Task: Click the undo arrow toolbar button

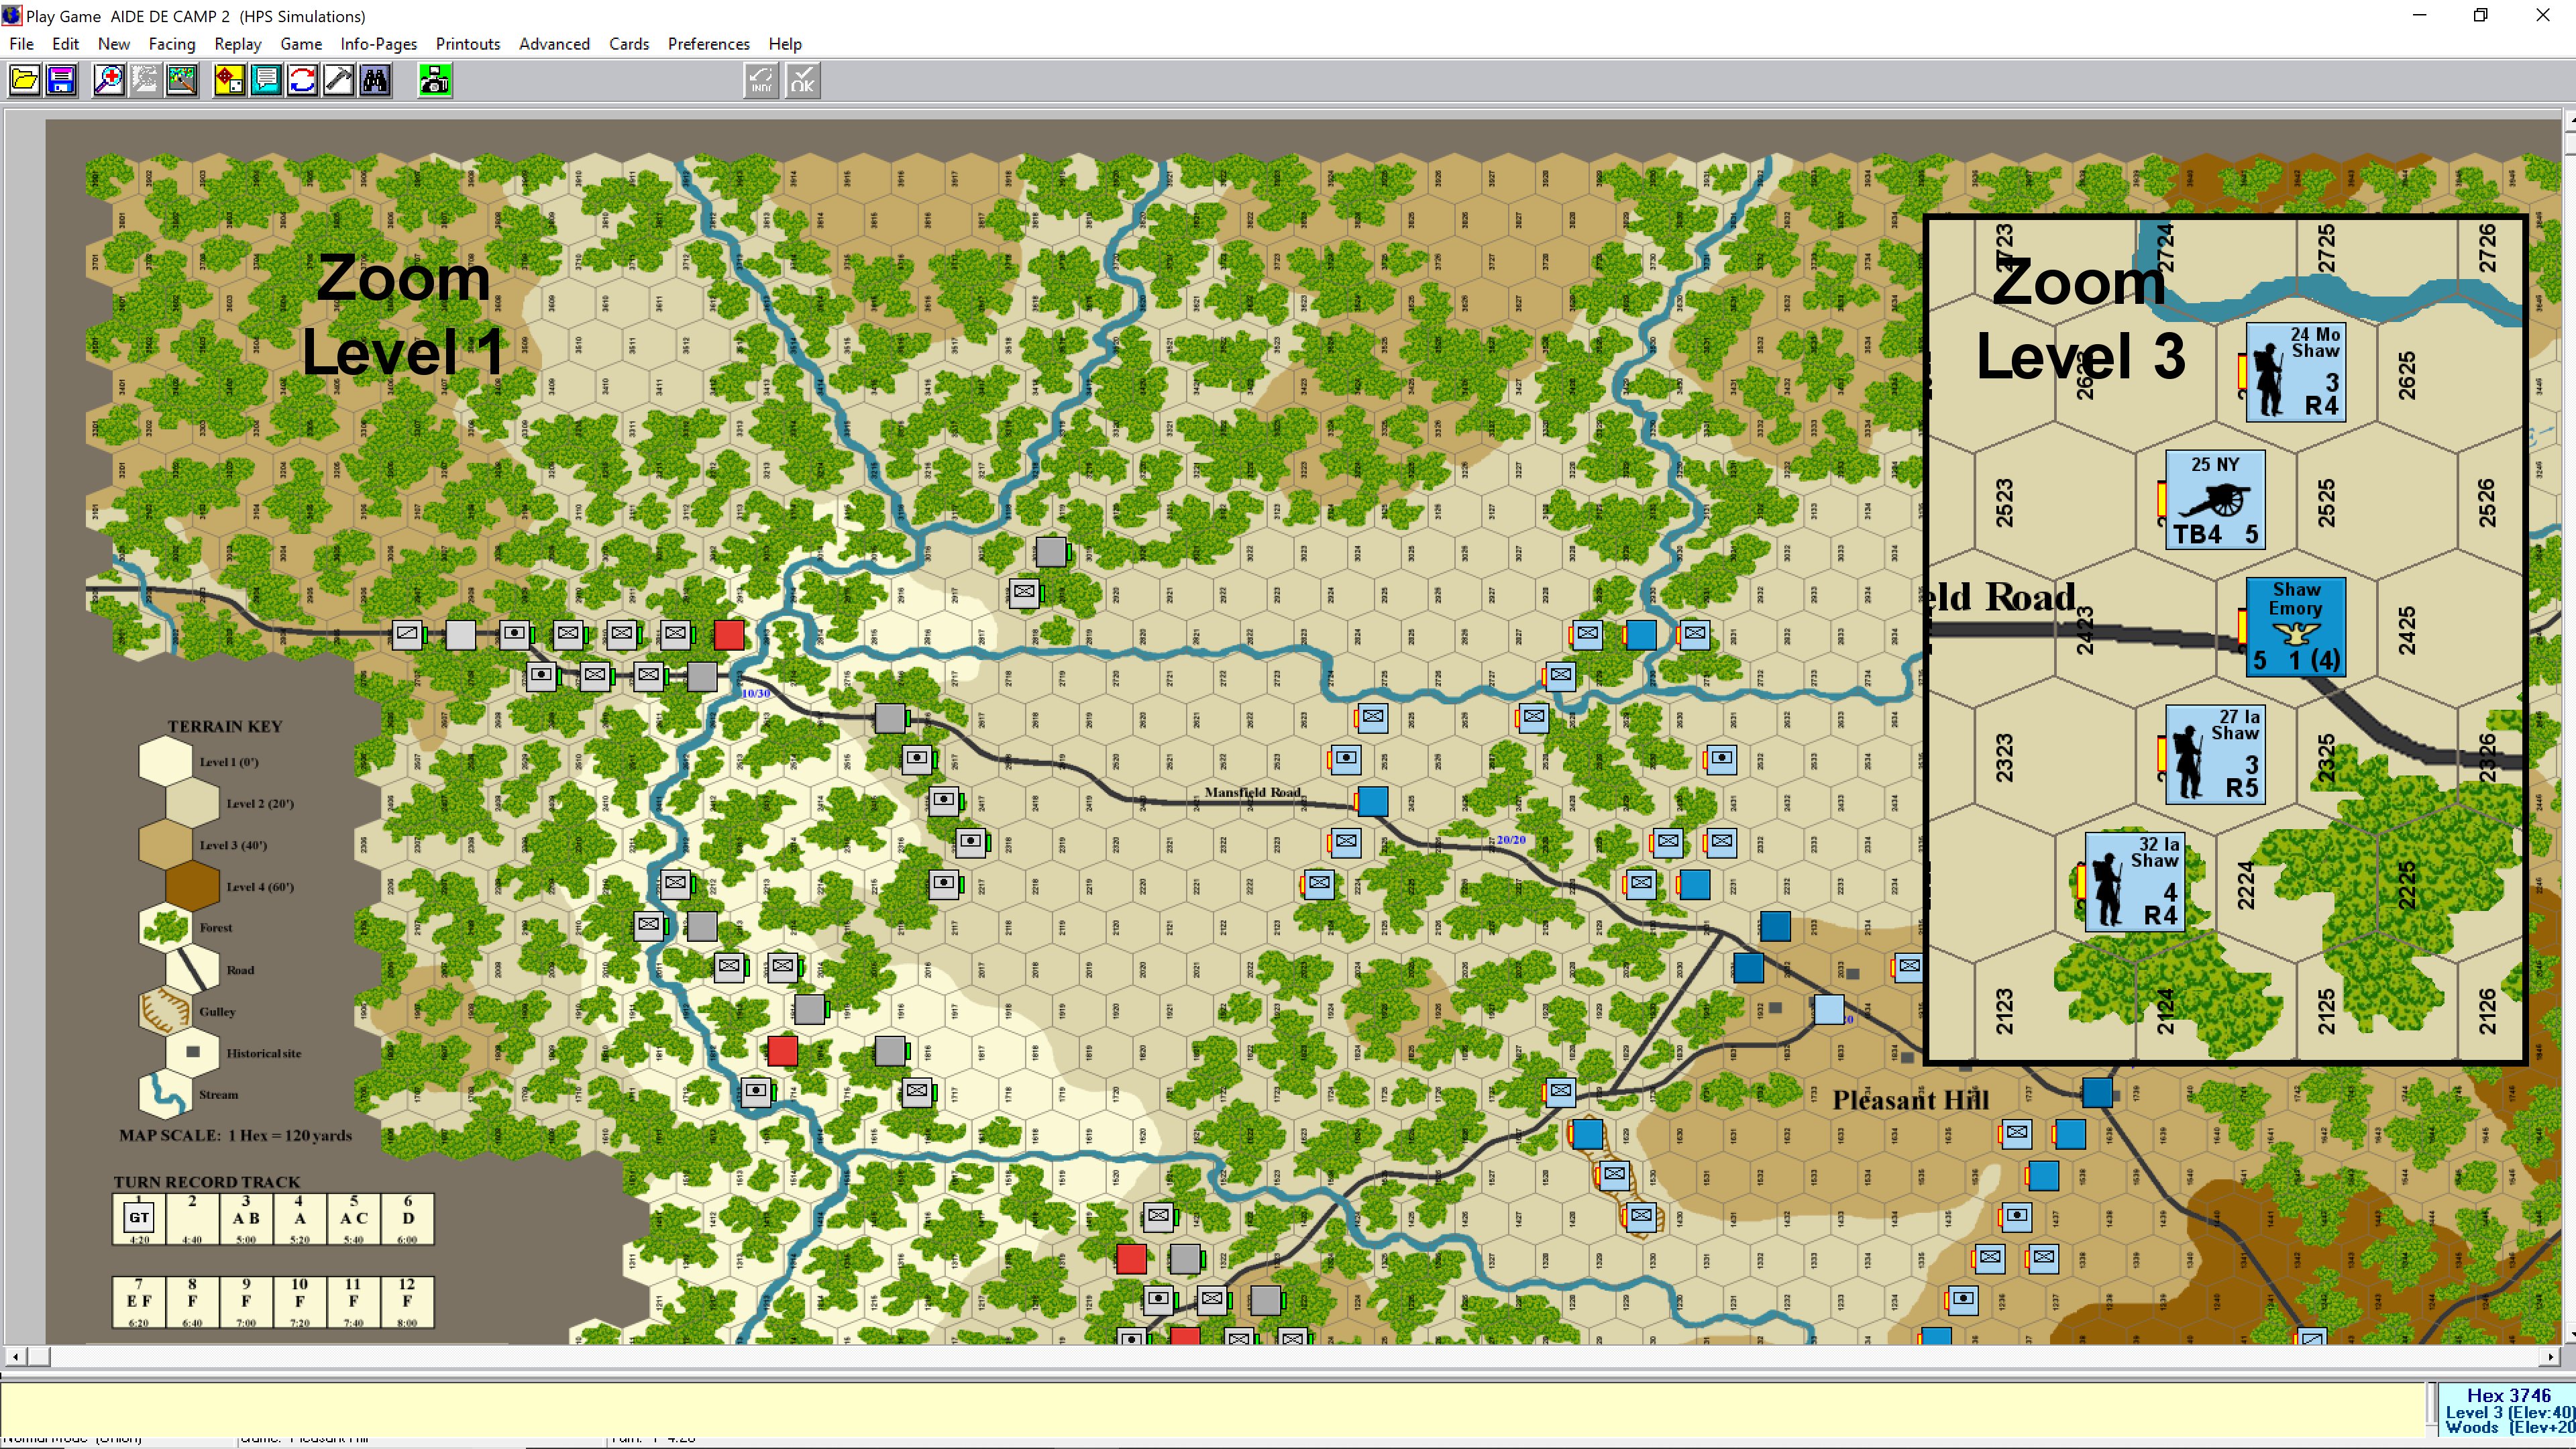Action: tap(761, 80)
